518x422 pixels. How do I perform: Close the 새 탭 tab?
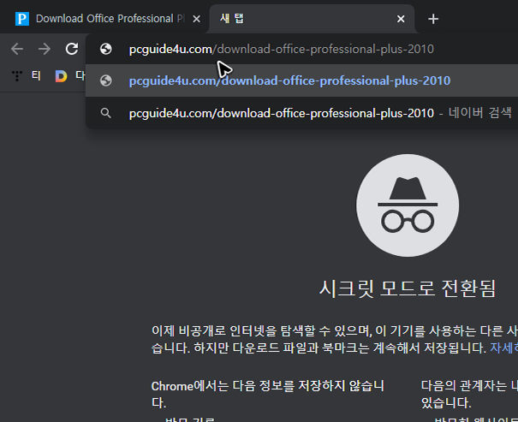pyautogui.click(x=401, y=19)
